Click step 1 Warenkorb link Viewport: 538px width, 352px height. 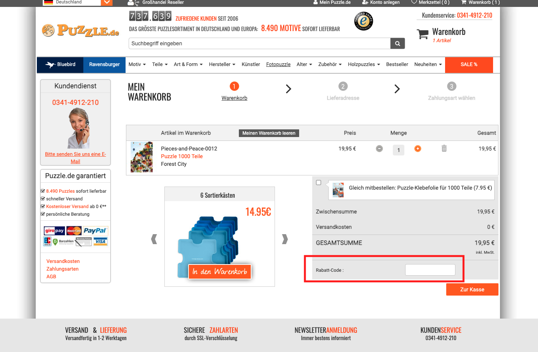234,98
